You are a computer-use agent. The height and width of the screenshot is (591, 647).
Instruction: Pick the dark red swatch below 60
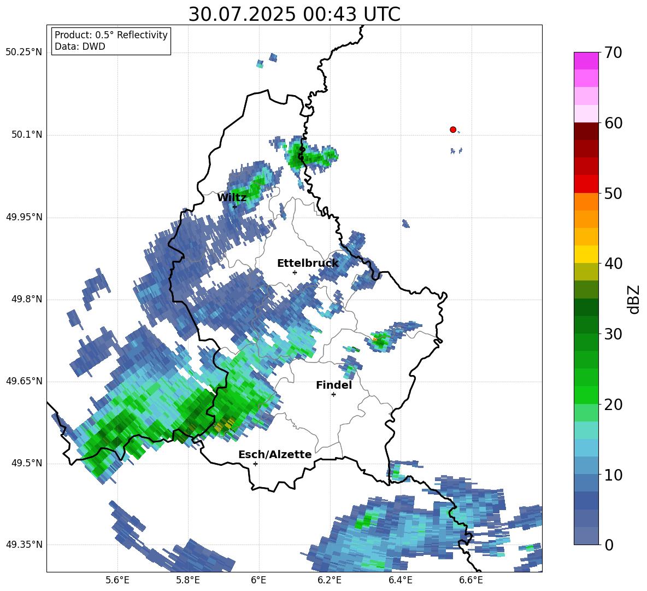(x=586, y=131)
